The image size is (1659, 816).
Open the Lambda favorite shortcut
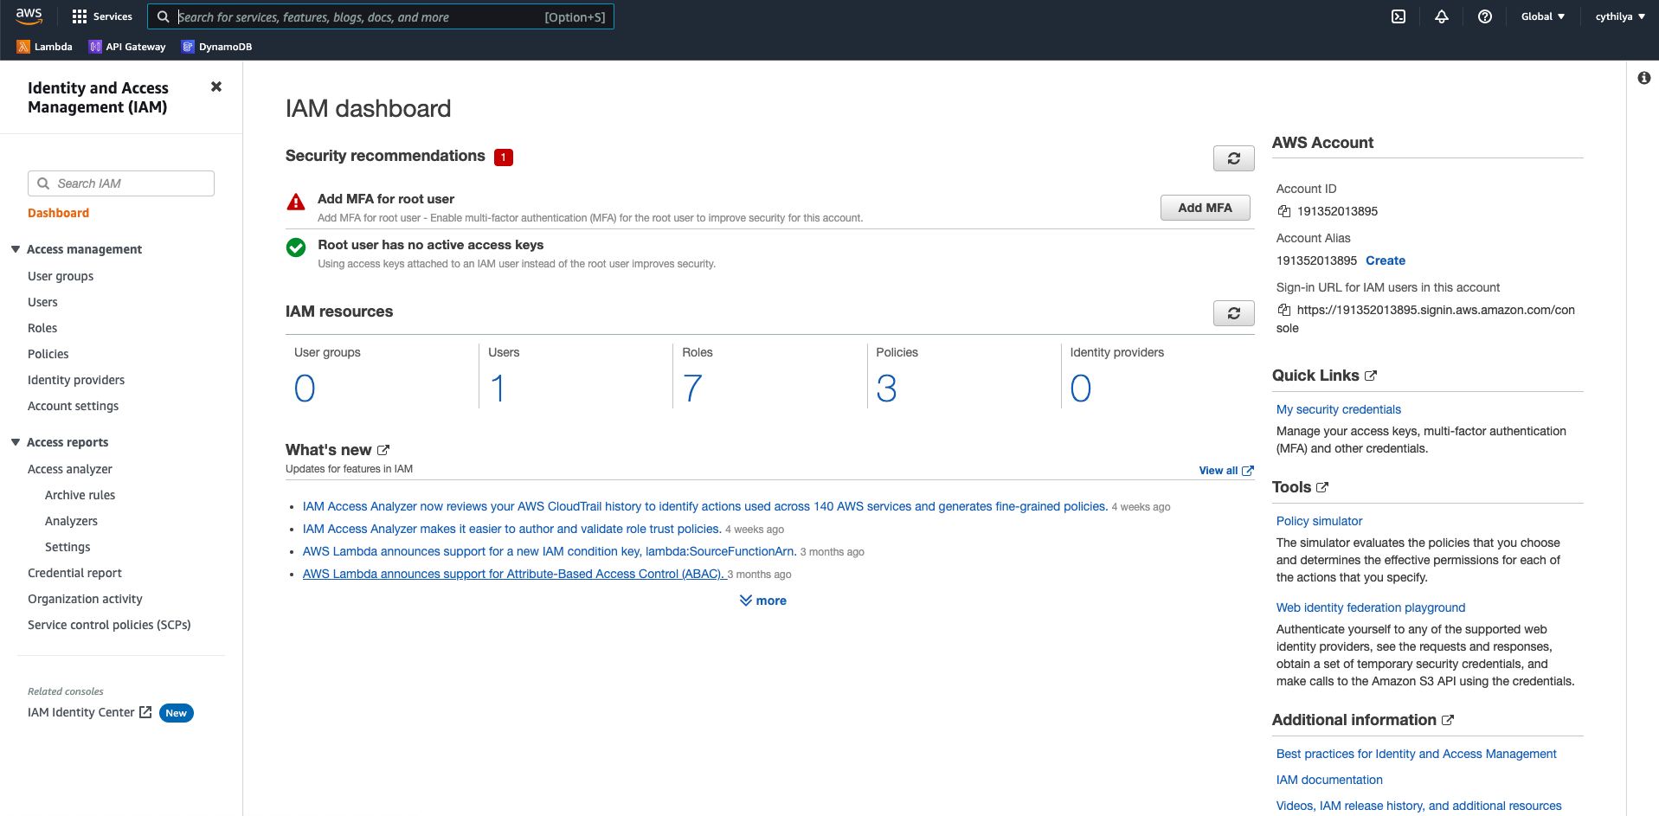[45, 47]
